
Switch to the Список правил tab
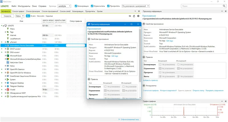[18, 11]
